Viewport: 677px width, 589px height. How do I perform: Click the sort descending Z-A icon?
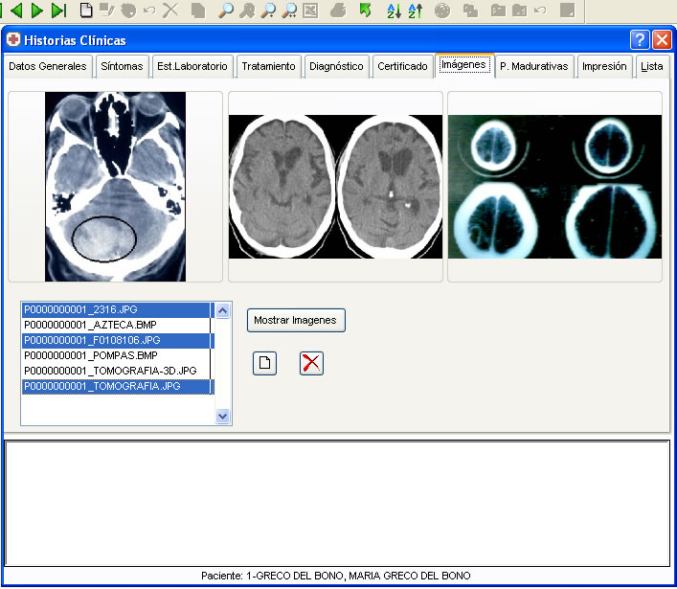coord(416,11)
